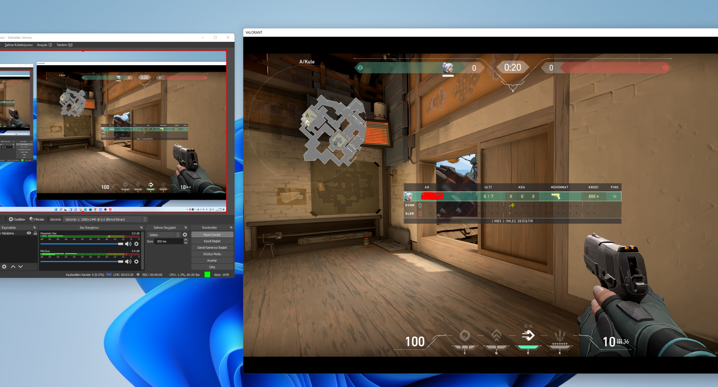Open the Görüntü display selection dropdown
The image size is (718, 387).
pos(105,219)
